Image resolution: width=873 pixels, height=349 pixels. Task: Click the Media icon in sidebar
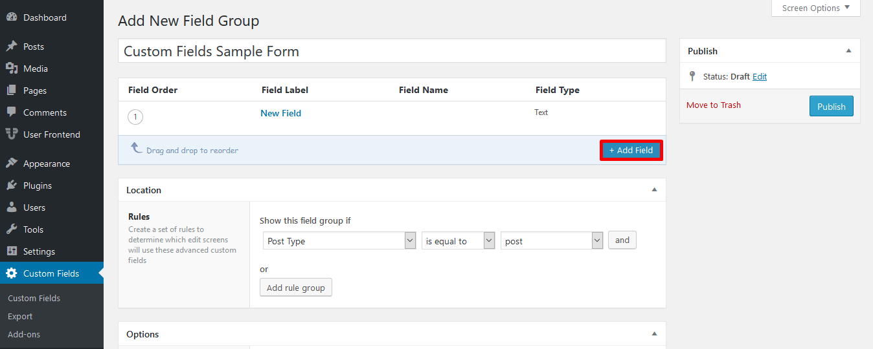[12, 69]
